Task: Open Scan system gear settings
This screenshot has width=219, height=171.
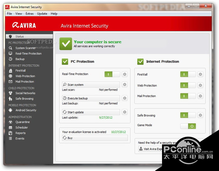Action: [x=125, y=85]
